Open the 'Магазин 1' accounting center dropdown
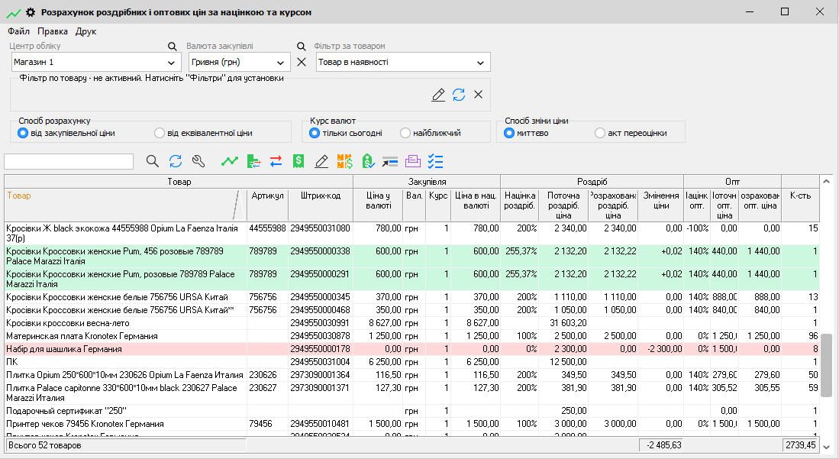Image resolution: width=839 pixels, height=459 pixels. [170, 63]
